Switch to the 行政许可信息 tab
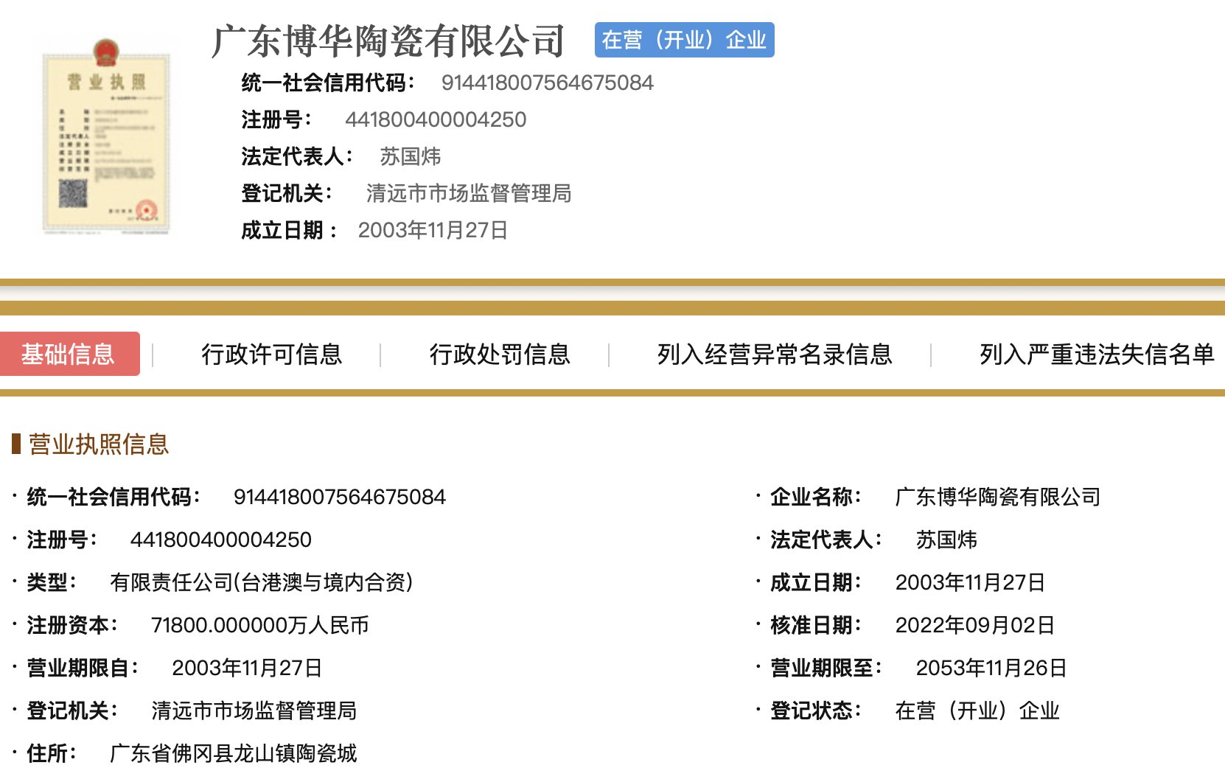The width and height of the screenshot is (1225, 768). point(272,355)
